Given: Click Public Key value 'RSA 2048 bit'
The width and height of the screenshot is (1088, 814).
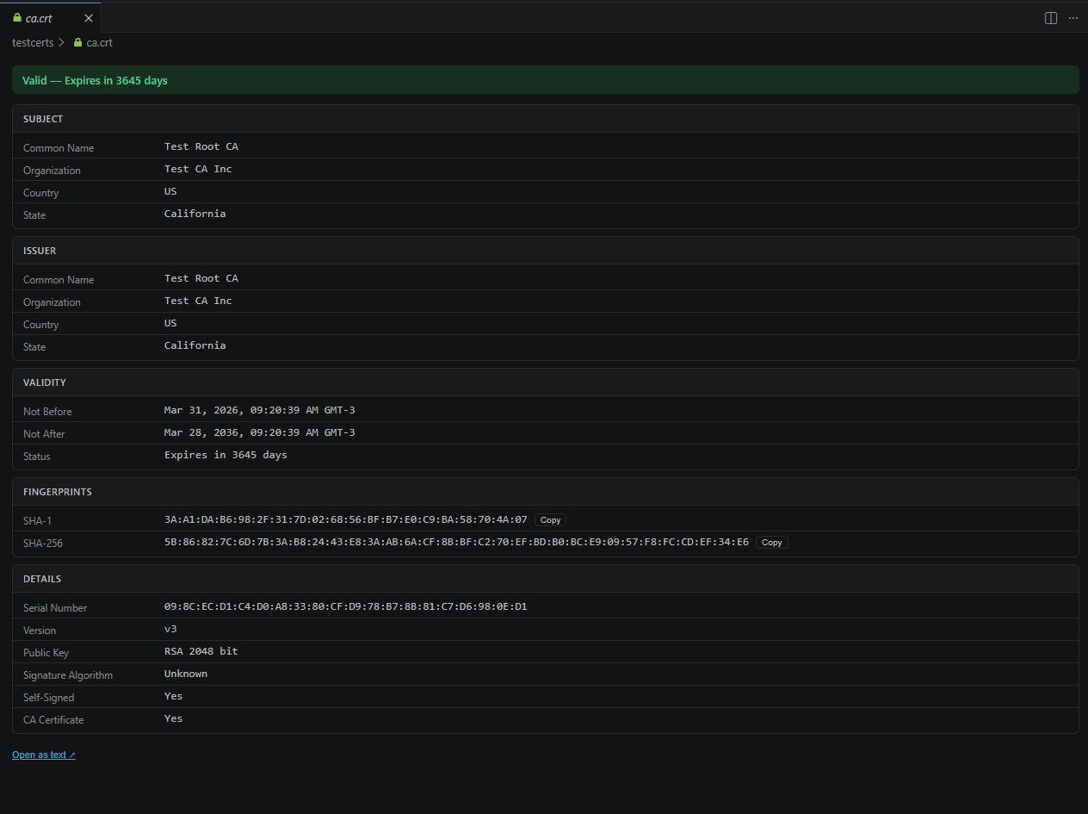Looking at the screenshot, I should 201,651.
